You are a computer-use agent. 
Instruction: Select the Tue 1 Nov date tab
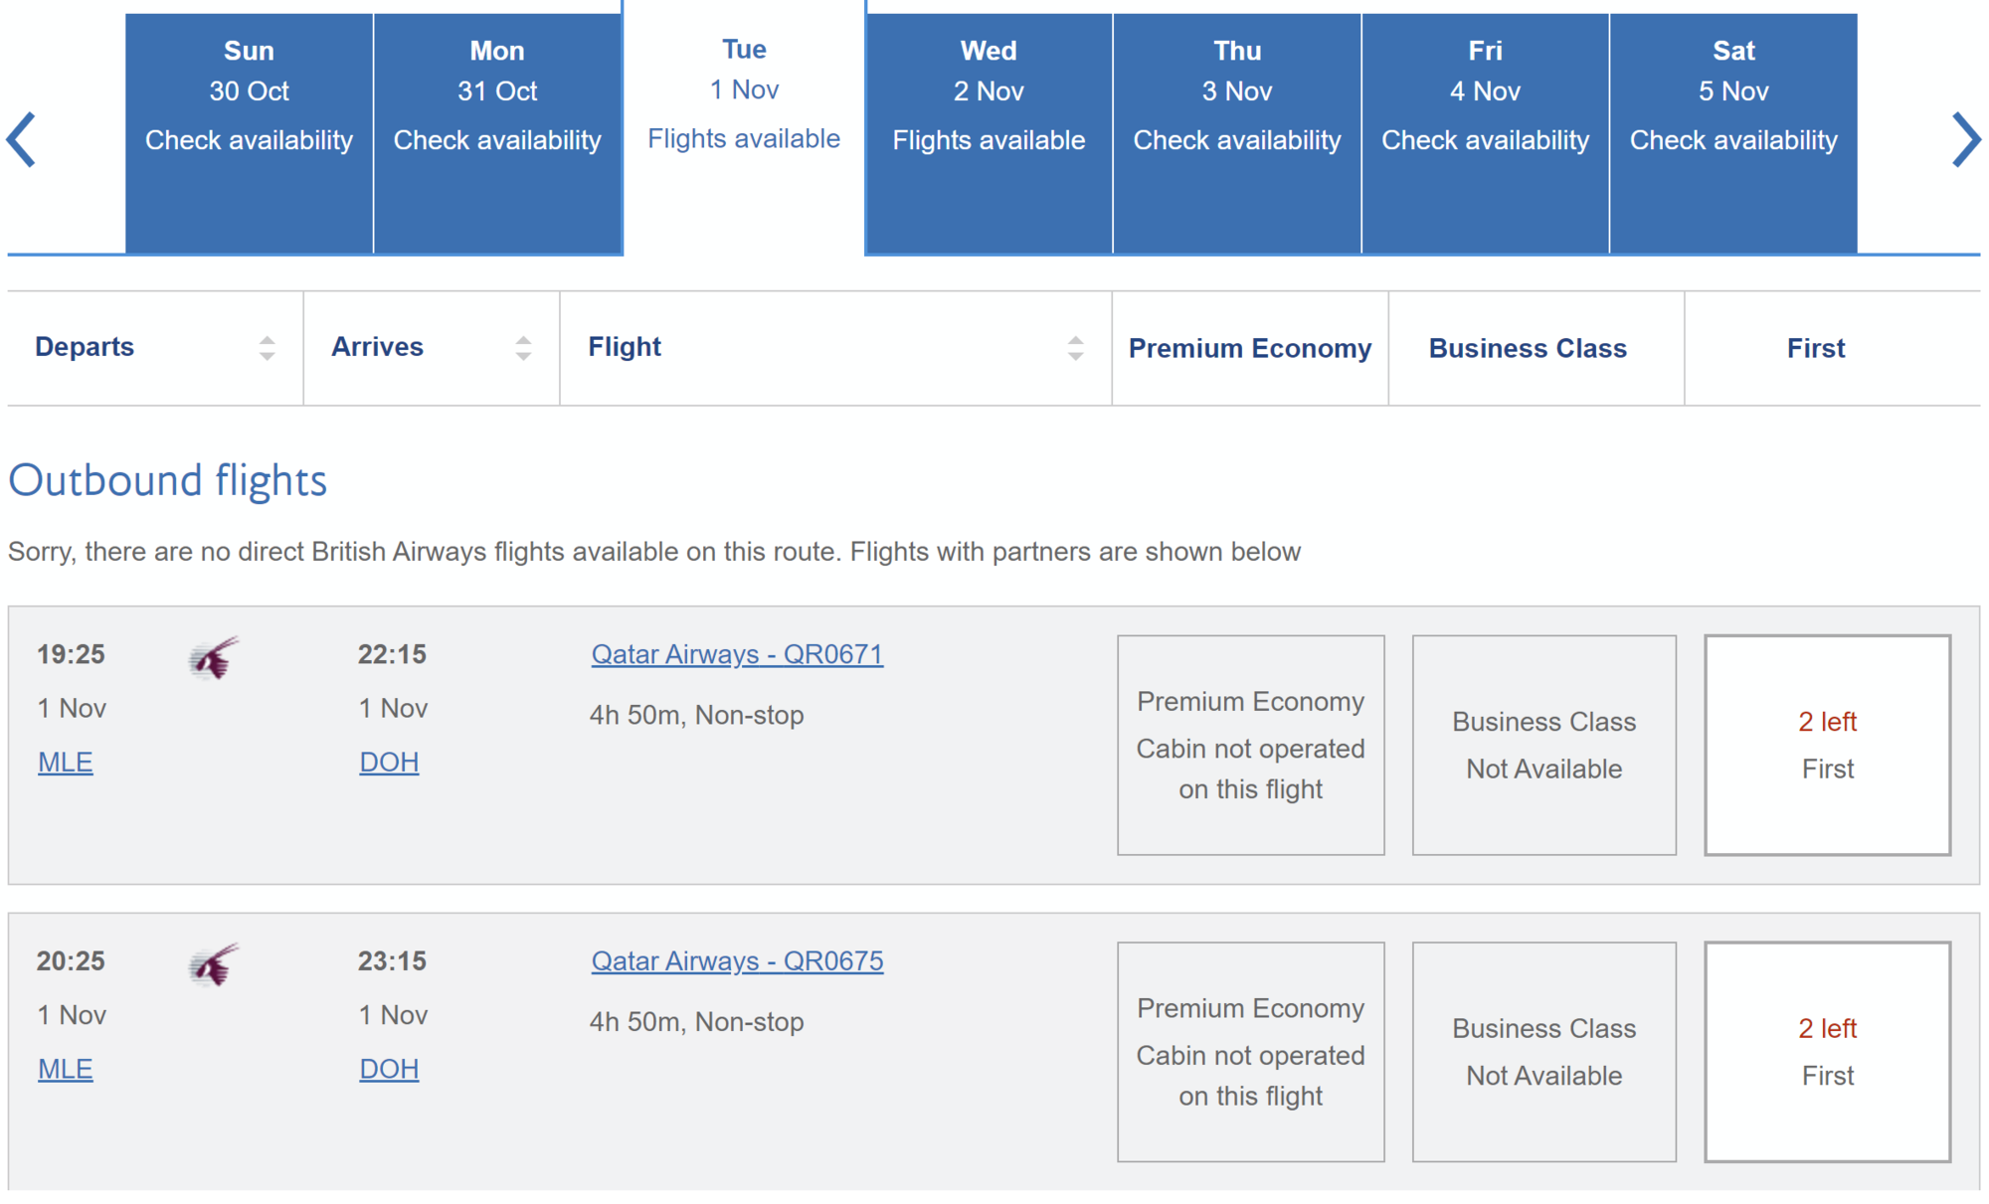744,94
